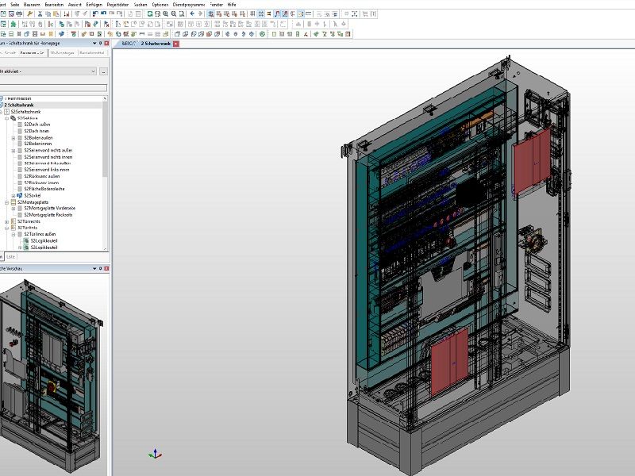Viewport: 635px width, 476px height.
Task: Click the key icon in top toolbar
Action: [29, 14]
